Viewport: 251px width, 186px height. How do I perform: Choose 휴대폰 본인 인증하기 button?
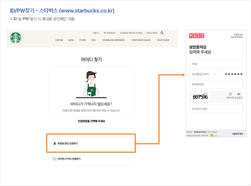coord(91,143)
